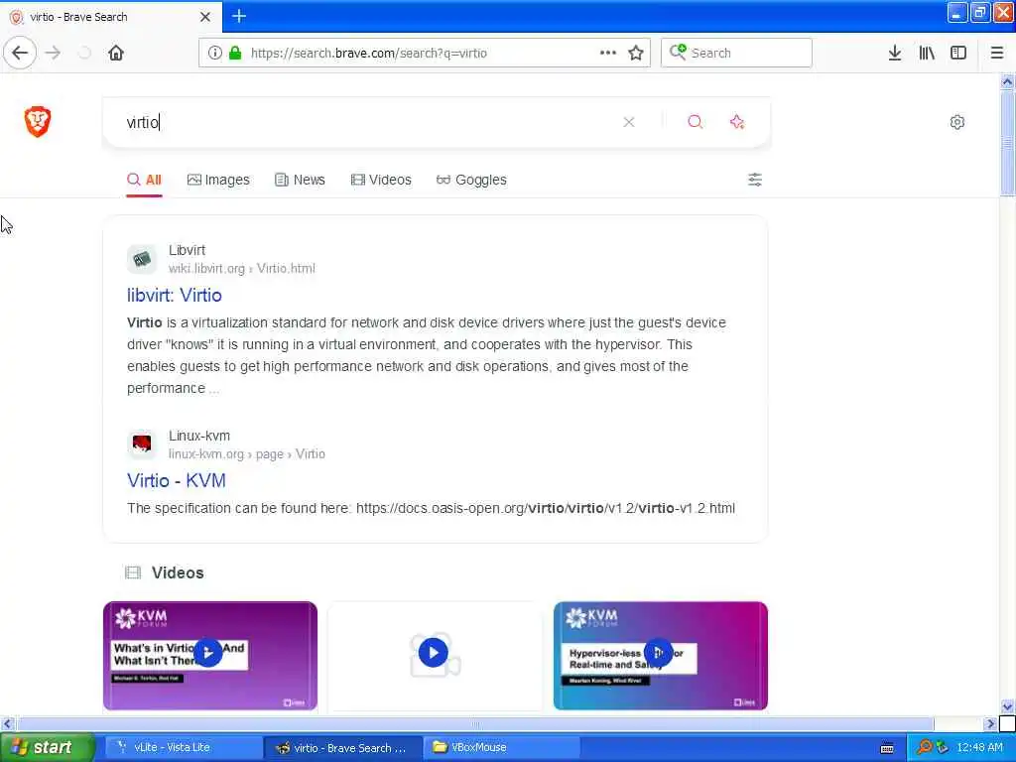Click the horizontal scrollbar thumb

(x=475, y=723)
